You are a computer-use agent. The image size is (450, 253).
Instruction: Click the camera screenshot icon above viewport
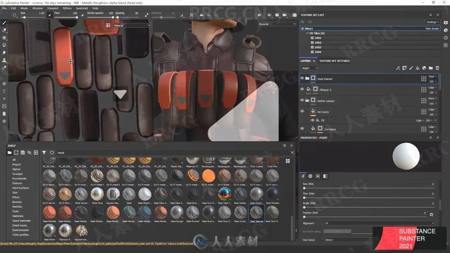(x=295, y=15)
